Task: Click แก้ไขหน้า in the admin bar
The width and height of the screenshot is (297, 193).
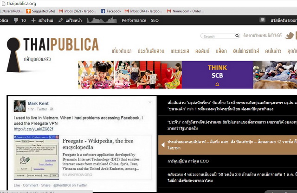Action: (73, 20)
